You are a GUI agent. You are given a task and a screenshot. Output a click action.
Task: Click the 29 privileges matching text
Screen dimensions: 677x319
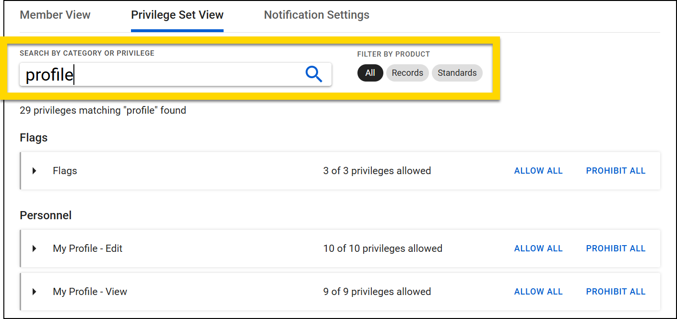click(102, 110)
